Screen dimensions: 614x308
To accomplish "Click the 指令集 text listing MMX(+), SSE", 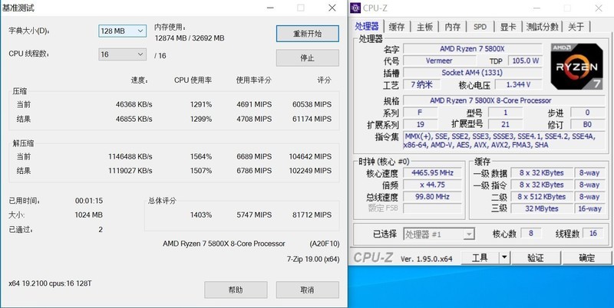I will point(503,140).
